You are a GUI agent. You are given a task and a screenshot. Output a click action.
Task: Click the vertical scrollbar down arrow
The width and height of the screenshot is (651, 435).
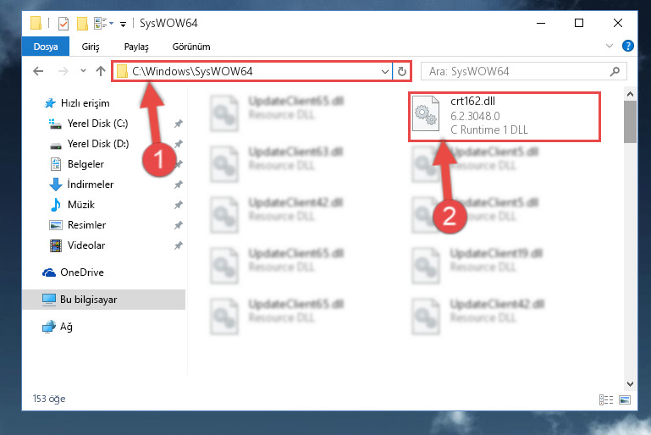pos(630,384)
